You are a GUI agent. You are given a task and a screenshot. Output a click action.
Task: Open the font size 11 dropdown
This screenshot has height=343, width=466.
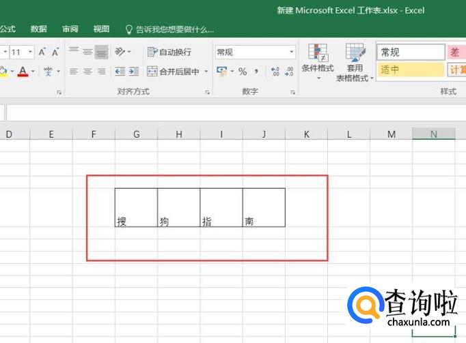(30, 53)
